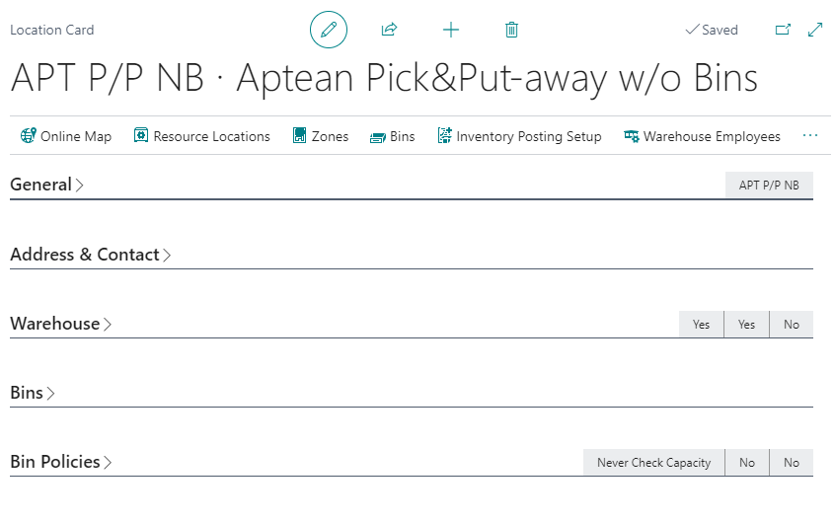Open Warehouse Employees page
The width and height of the screenshot is (835, 522).
(702, 136)
